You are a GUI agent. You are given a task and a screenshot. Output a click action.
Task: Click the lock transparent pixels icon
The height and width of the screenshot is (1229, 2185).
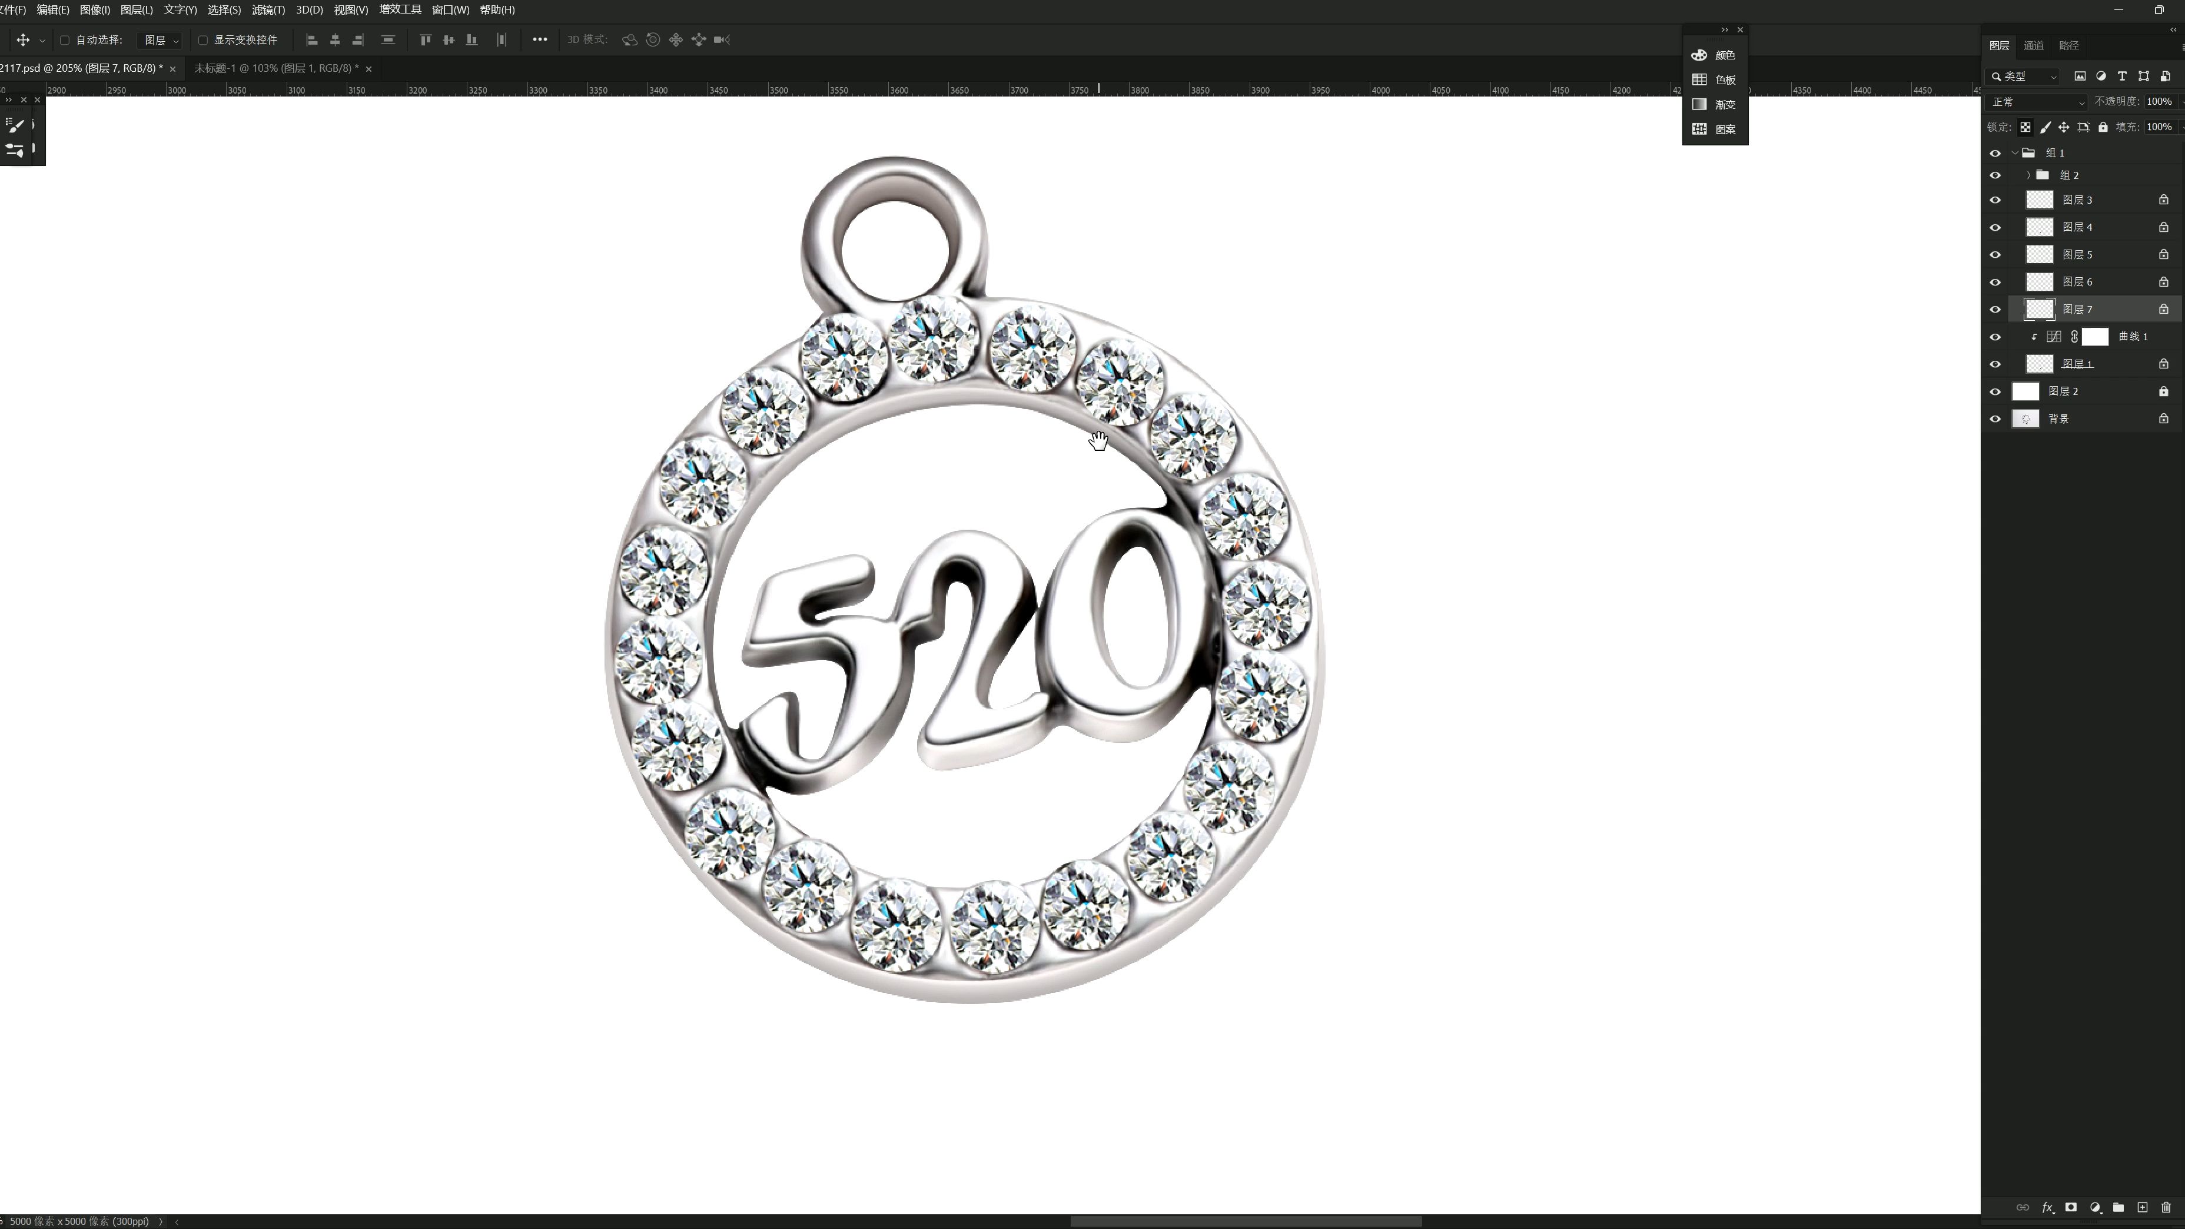click(2025, 127)
